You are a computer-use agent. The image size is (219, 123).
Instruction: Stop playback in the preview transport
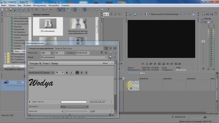pyautogui.click(x=164, y=64)
